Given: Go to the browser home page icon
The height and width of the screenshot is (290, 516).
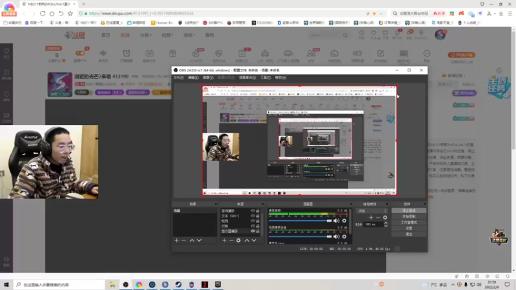Looking at the screenshot, I should [52, 14].
